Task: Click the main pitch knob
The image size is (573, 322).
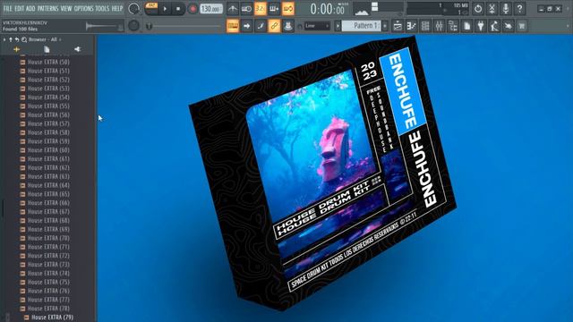Action: click(x=133, y=26)
